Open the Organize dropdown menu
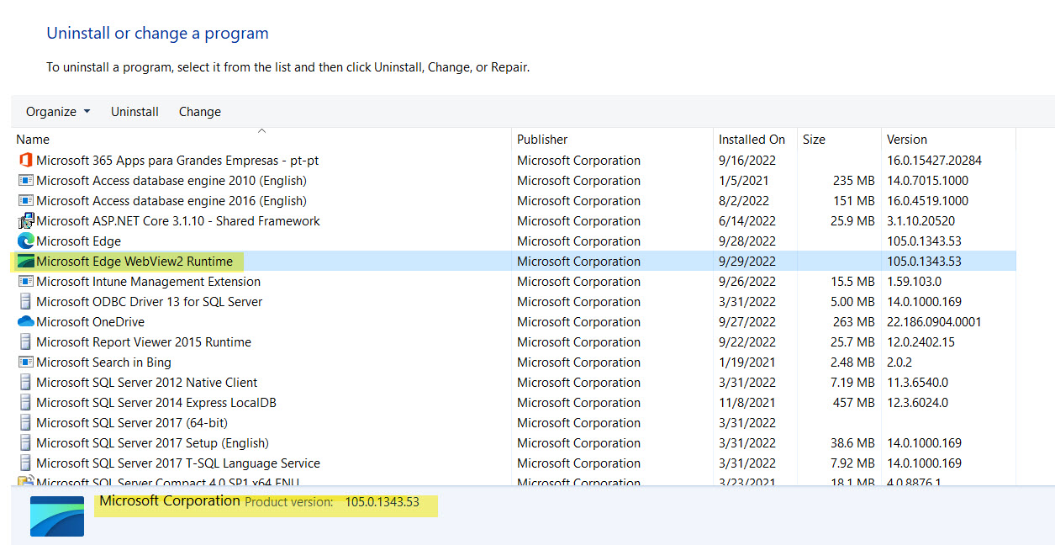1055x545 pixels. coord(57,112)
